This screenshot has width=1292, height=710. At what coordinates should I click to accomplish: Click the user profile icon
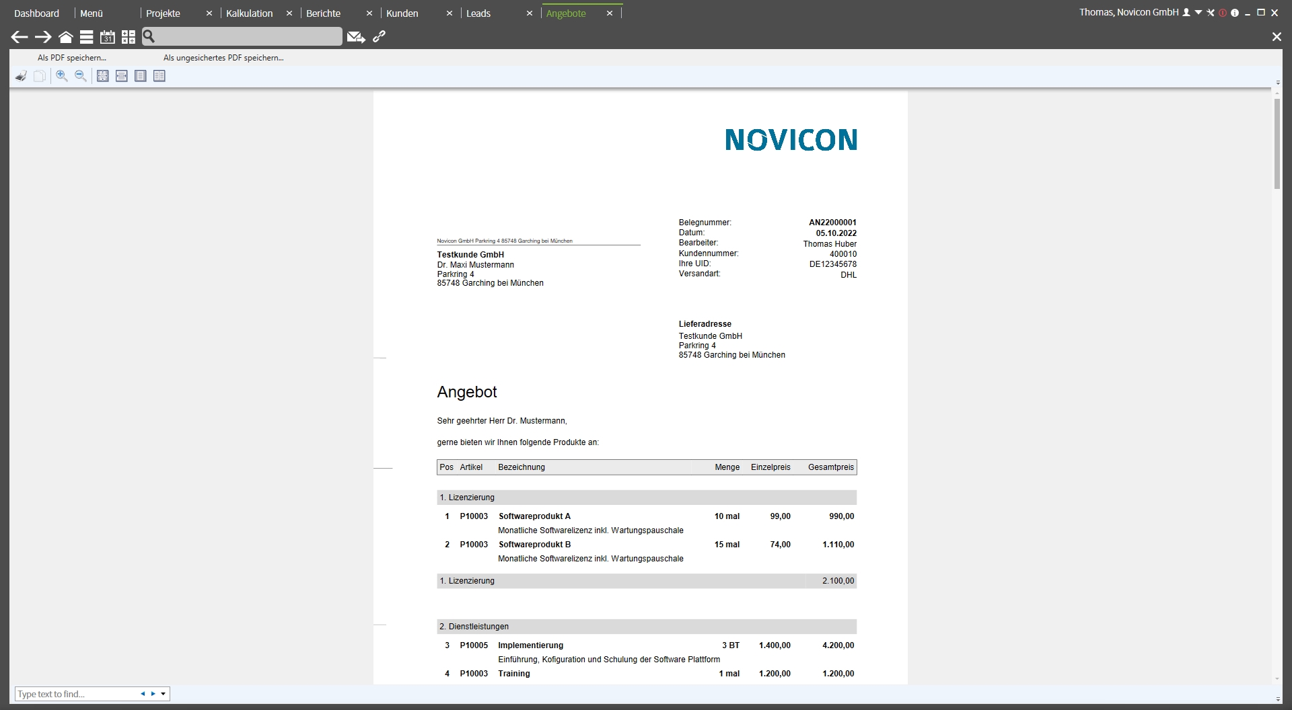click(1186, 13)
